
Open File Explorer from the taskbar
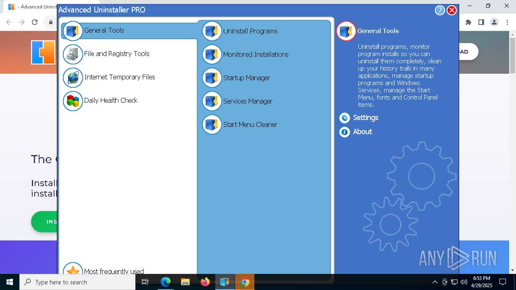[x=185, y=282]
